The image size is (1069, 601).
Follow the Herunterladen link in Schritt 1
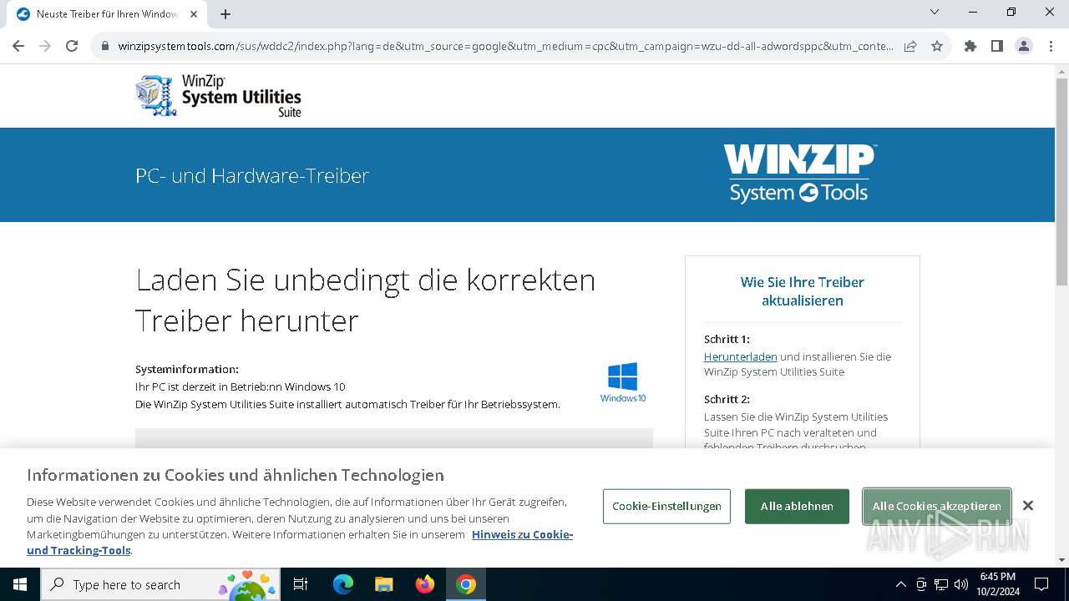pos(740,356)
